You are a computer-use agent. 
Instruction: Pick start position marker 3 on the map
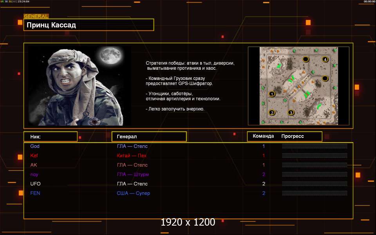[291, 113]
